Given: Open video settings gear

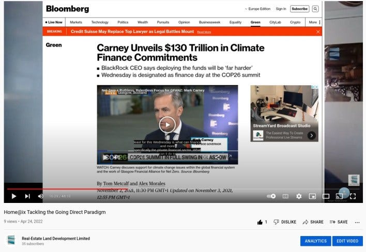Looking at the screenshot, I should pyautogui.click(x=299, y=196).
